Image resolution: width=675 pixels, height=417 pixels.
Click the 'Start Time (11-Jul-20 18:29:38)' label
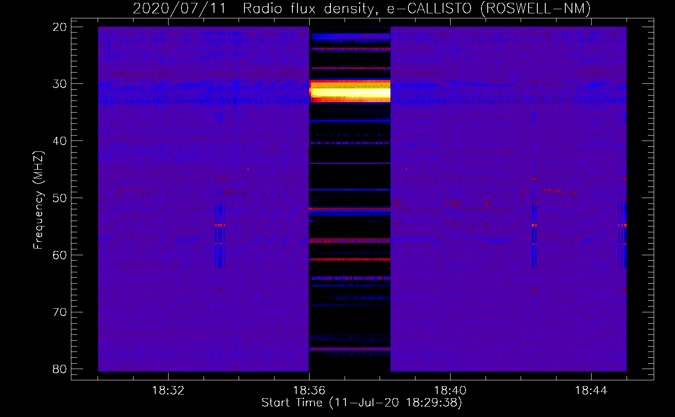[362, 403]
